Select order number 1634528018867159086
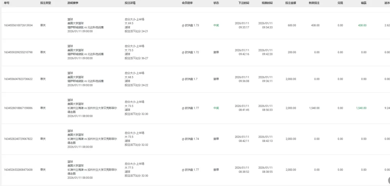 (x=18, y=108)
